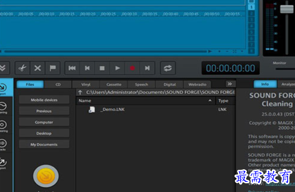This screenshot has height=192, width=295.
Task: Show more import tabs with the chevron
Action: point(230,84)
